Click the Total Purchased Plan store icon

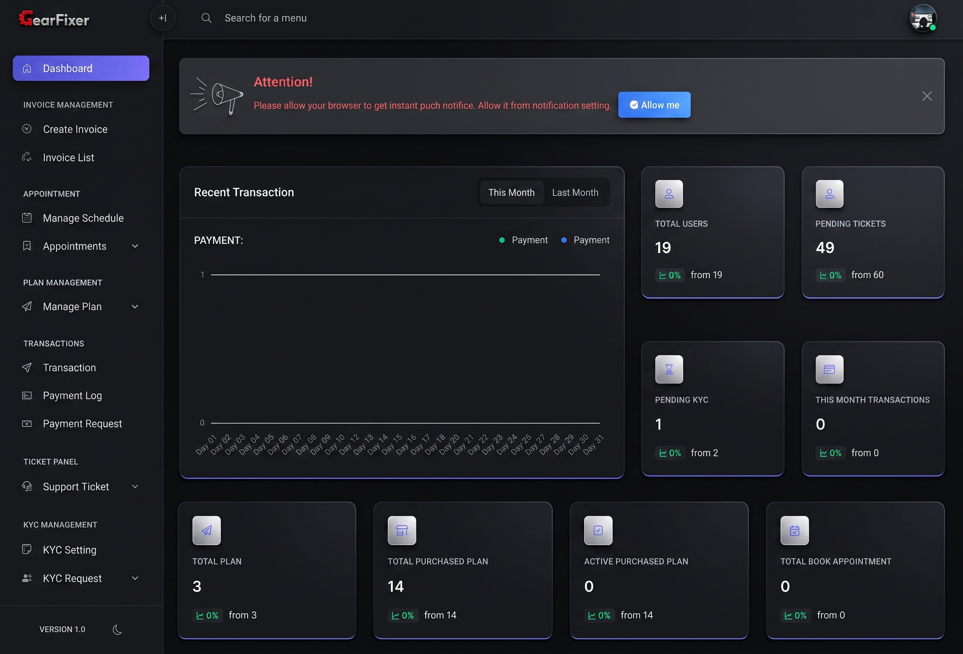pos(402,531)
